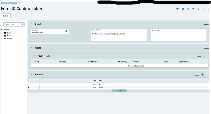Refresh the form with the circular arrow icon
This screenshot has height=114, width=211.
pyautogui.click(x=188, y=9)
